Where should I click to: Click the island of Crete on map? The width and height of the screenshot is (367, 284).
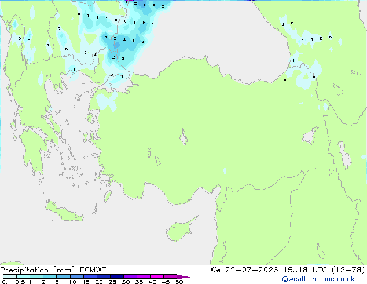(63, 212)
